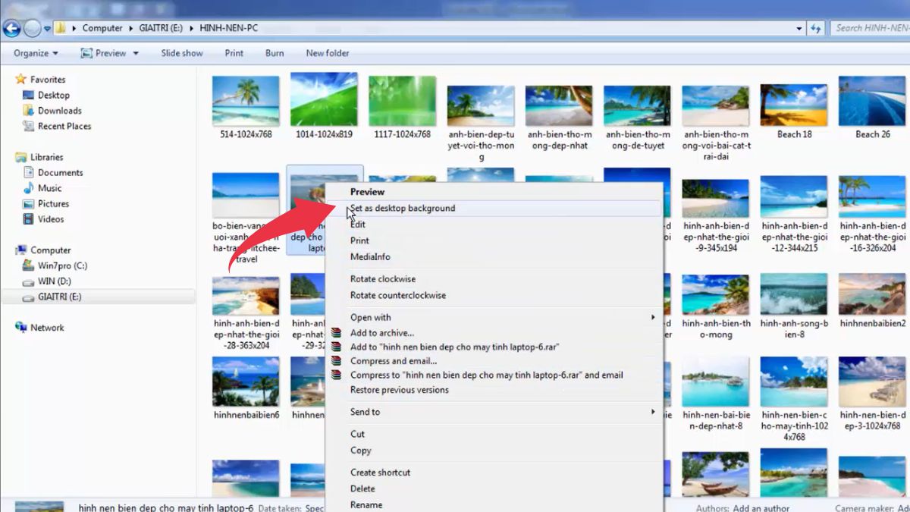Select the Beach 18 image thumbnail
Screen dimensions: 910x512
(x=794, y=105)
